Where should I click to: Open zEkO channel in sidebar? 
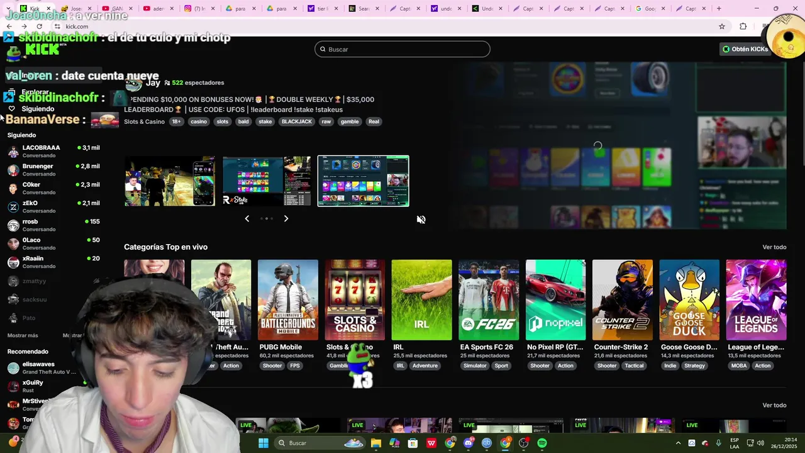(x=53, y=206)
